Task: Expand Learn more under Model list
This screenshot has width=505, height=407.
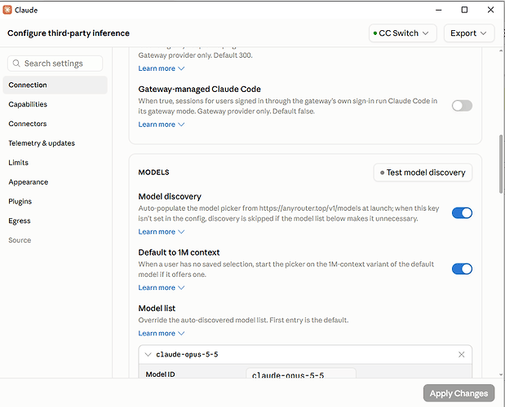Action: pyautogui.click(x=162, y=333)
